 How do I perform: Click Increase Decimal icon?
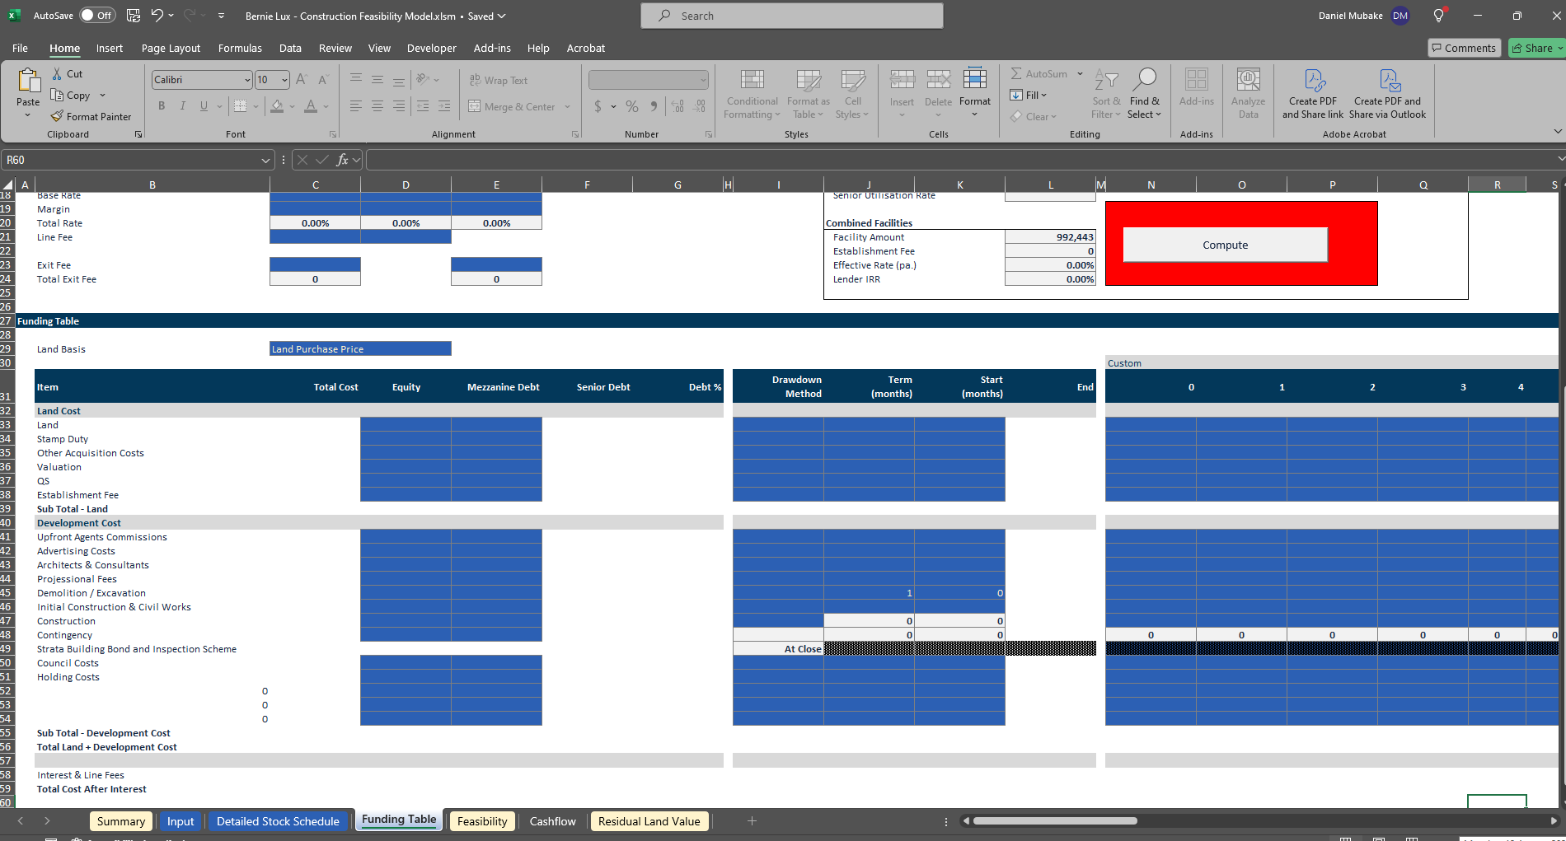pos(678,106)
